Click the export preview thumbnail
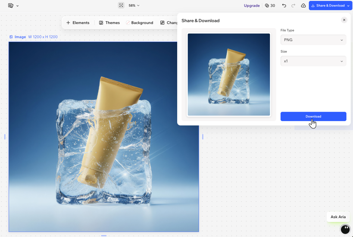 point(229,75)
